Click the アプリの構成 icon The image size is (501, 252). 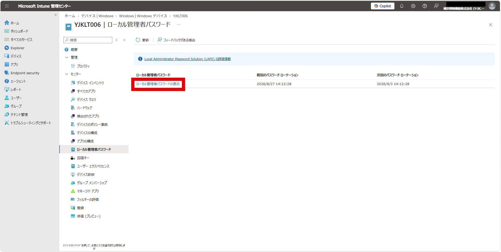coord(73,141)
